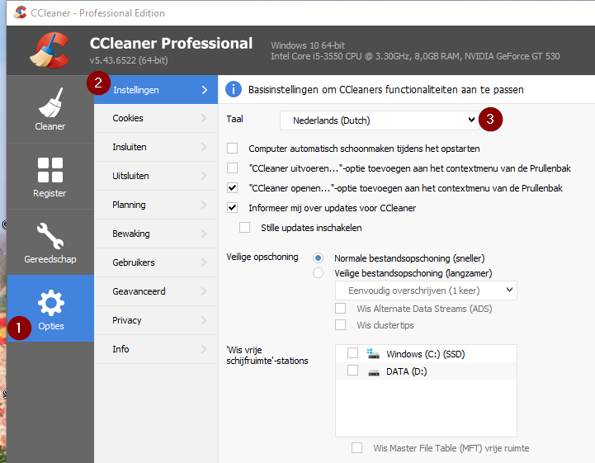Click the Veilige opschoning label
The height and width of the screenshot is (463, 595).
point(262,257)
